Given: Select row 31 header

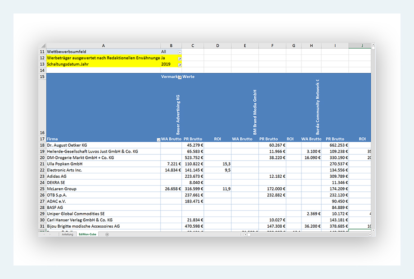Looking at the screenshot, I should pos(42,226).
